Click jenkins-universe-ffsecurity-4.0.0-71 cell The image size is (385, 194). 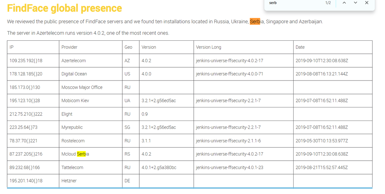tap(243, 74)
